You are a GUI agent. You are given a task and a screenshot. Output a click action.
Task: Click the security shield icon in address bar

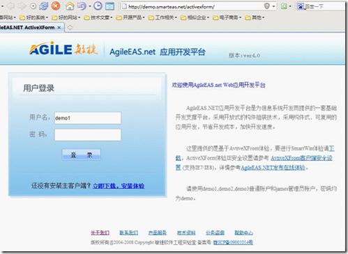[x=267, y=6]
